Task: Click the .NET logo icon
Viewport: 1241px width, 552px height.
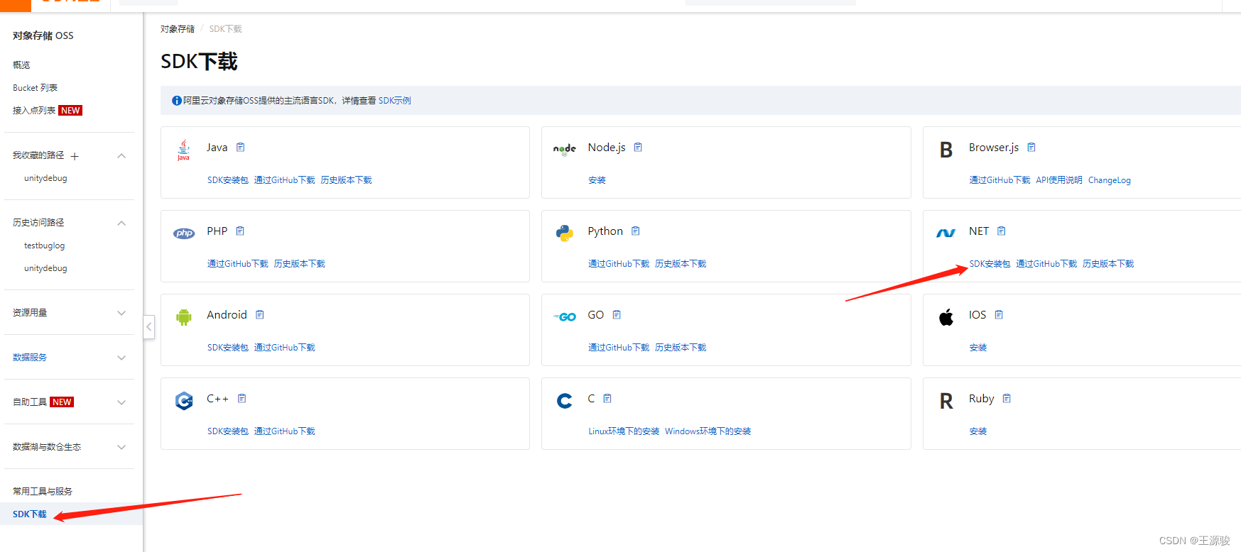Action: click(x=946, y=233)
